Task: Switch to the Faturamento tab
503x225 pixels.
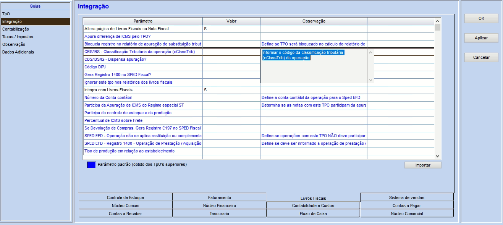Action: 219,197
